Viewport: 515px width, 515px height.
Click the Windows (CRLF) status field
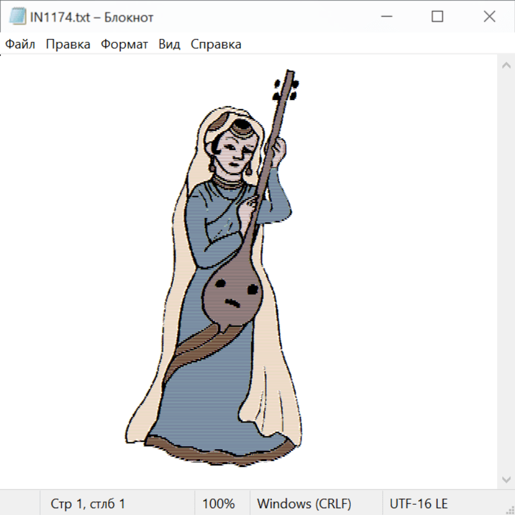pos(304,504)
